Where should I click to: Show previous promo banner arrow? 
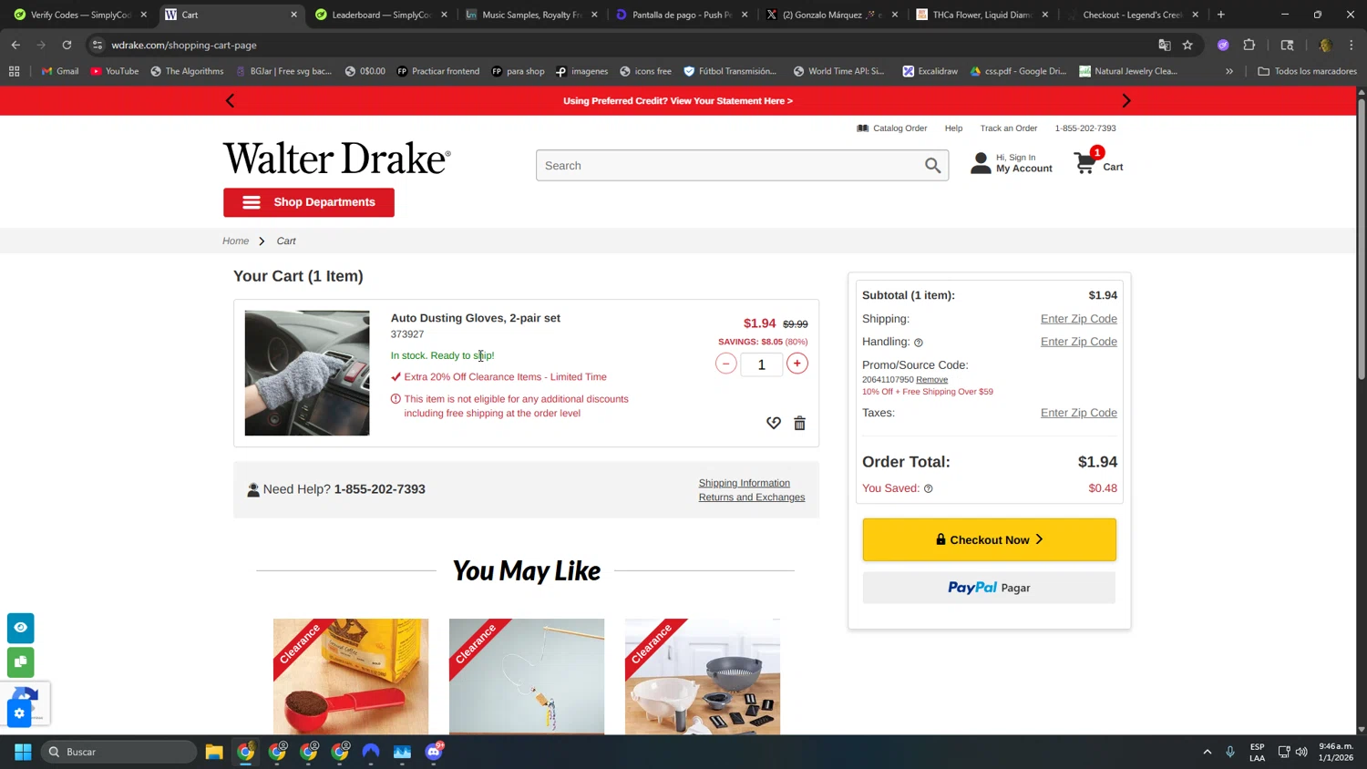(230, 101)
